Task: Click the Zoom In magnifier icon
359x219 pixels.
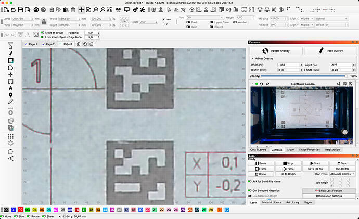Action: pyautogui.click(x=96, y=10)
